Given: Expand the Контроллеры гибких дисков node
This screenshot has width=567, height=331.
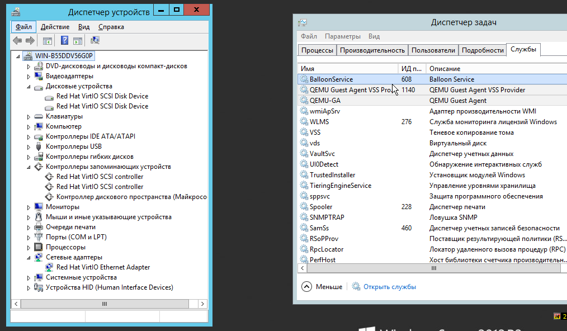Looking at the screenshot, I should tap(29, 157).
